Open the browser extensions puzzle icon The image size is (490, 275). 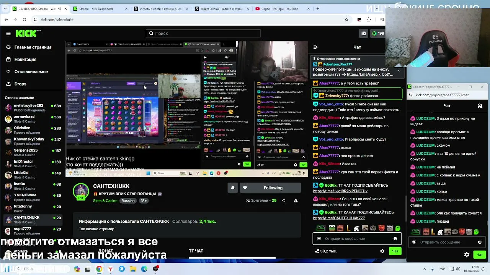point(369,19)
